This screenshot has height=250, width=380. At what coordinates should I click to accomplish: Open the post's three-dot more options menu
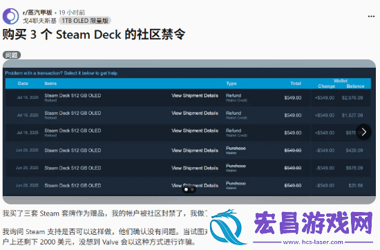pyautogui.click(x=371, y=17)
